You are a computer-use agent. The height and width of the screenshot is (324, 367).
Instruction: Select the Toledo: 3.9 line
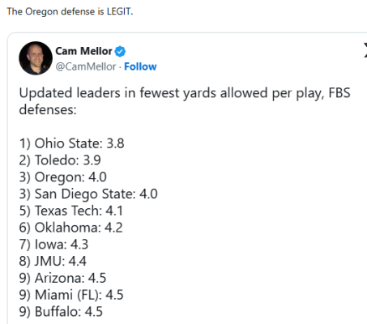click(60, 160)
